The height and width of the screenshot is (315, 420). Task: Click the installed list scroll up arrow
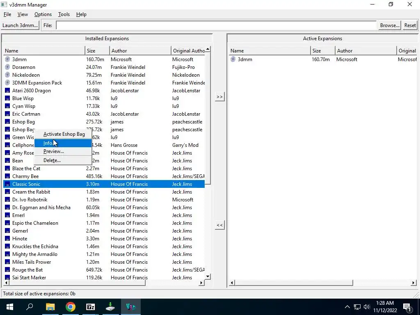[x=208, y=49]
